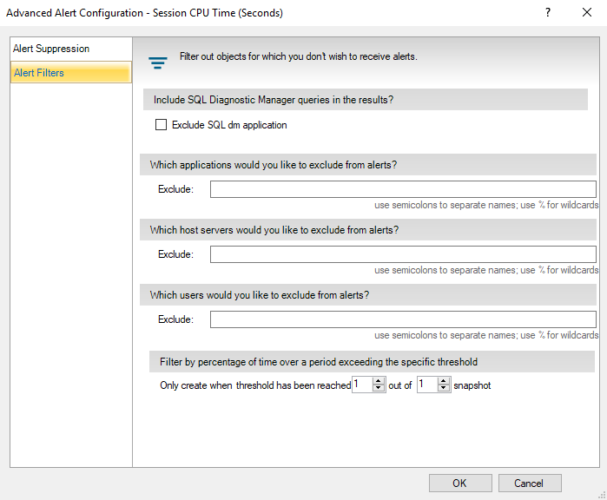Decrease the out-of snapshot count spinner
Viewport: 607px width, 500px height.
point(444,388)
